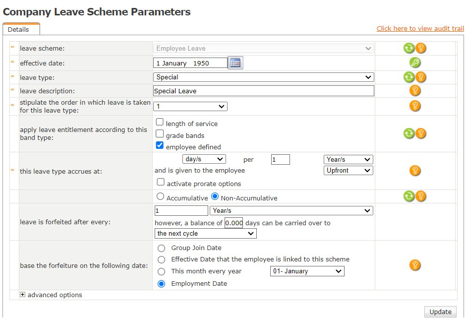The width and height of the screenshot is (465, 318).
Task: Open help icon for leave scheme row
Action: click(421, 48)
